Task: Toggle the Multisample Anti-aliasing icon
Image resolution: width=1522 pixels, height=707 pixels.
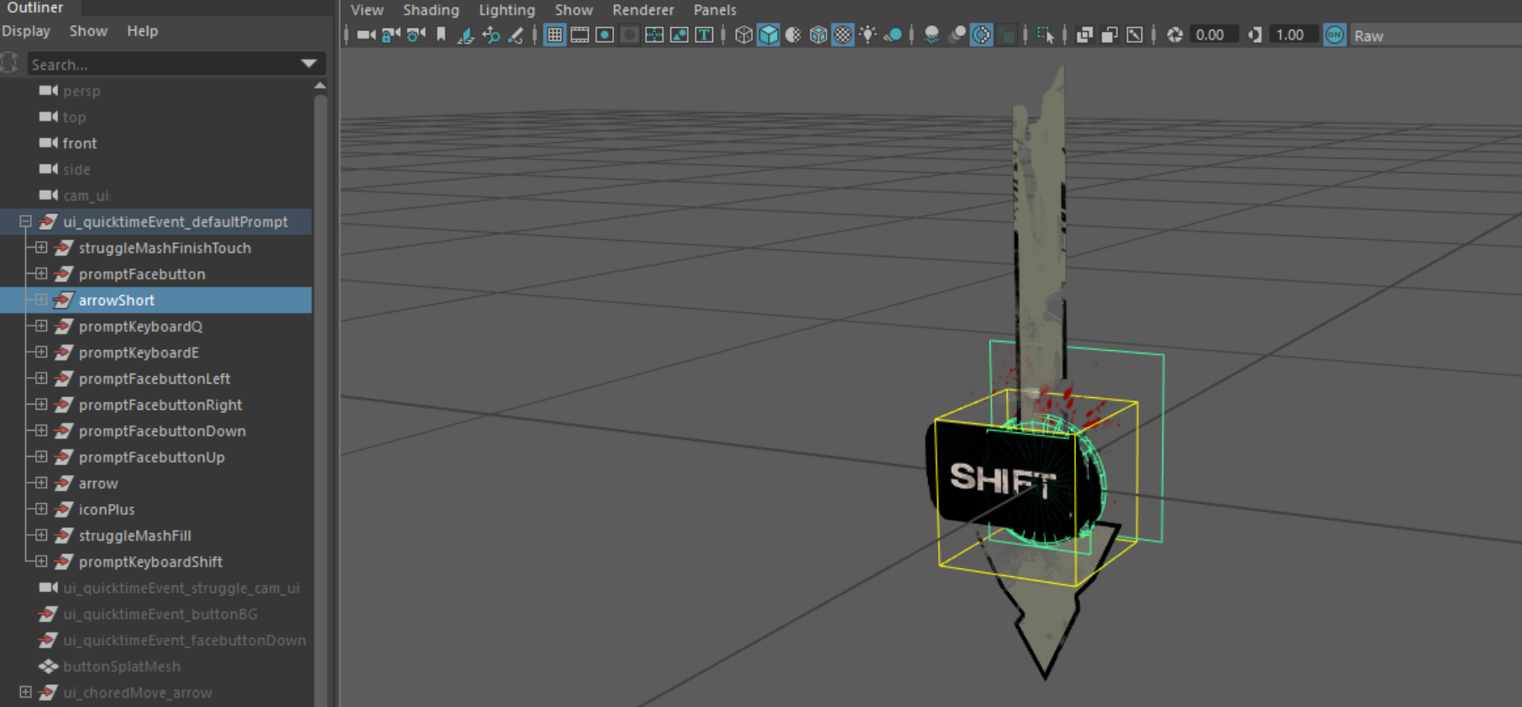Action: coord(981,35)
